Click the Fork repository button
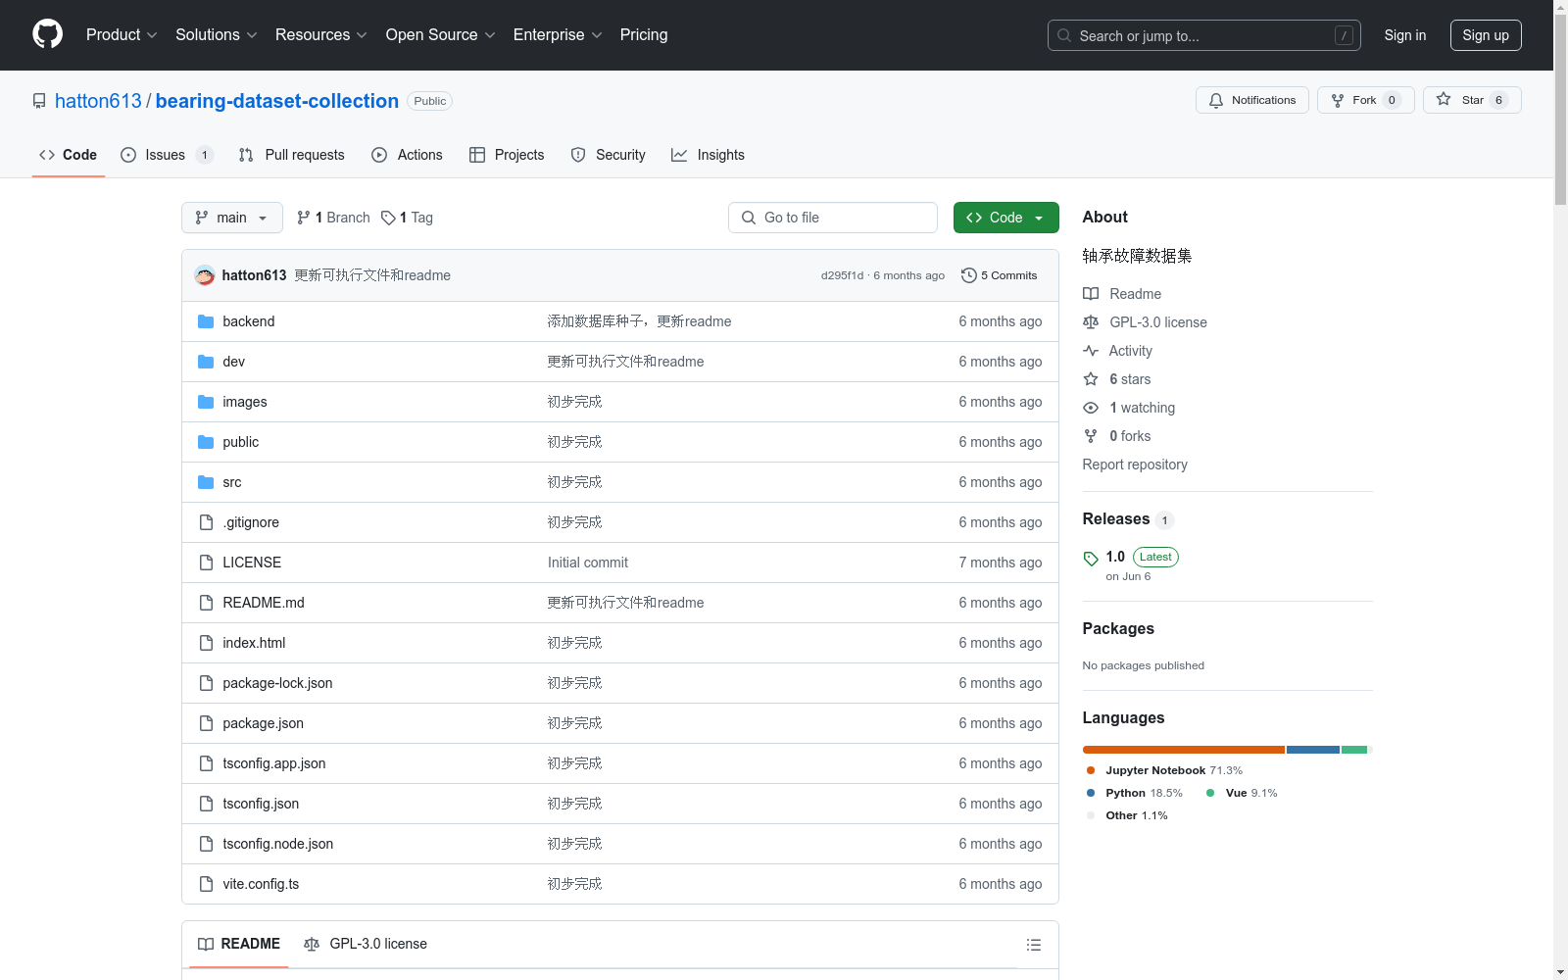1568x980 pixels. [1364, 100]
